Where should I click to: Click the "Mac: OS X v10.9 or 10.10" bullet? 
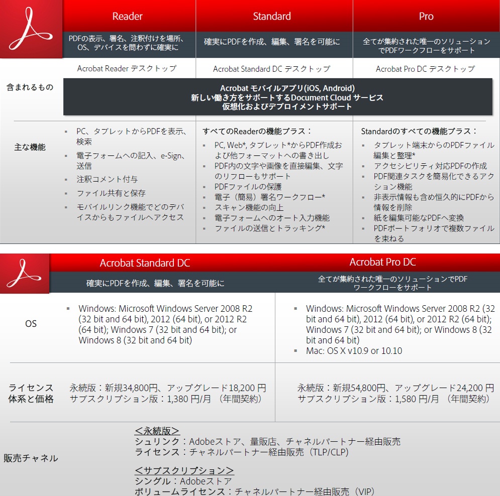(x=354, y=351)
